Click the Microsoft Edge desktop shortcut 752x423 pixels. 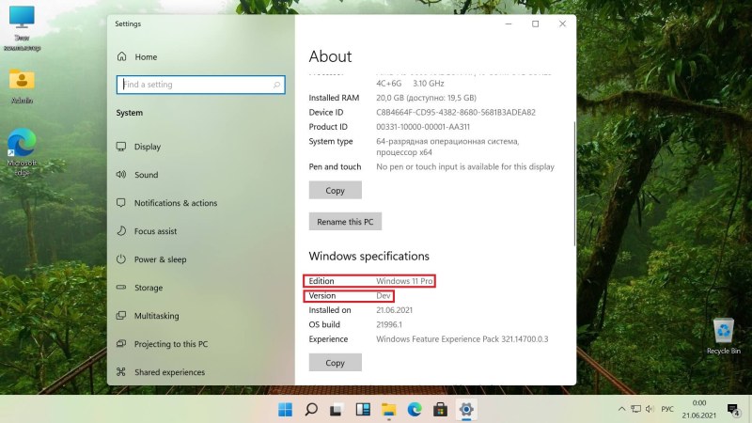coord(22,144)
